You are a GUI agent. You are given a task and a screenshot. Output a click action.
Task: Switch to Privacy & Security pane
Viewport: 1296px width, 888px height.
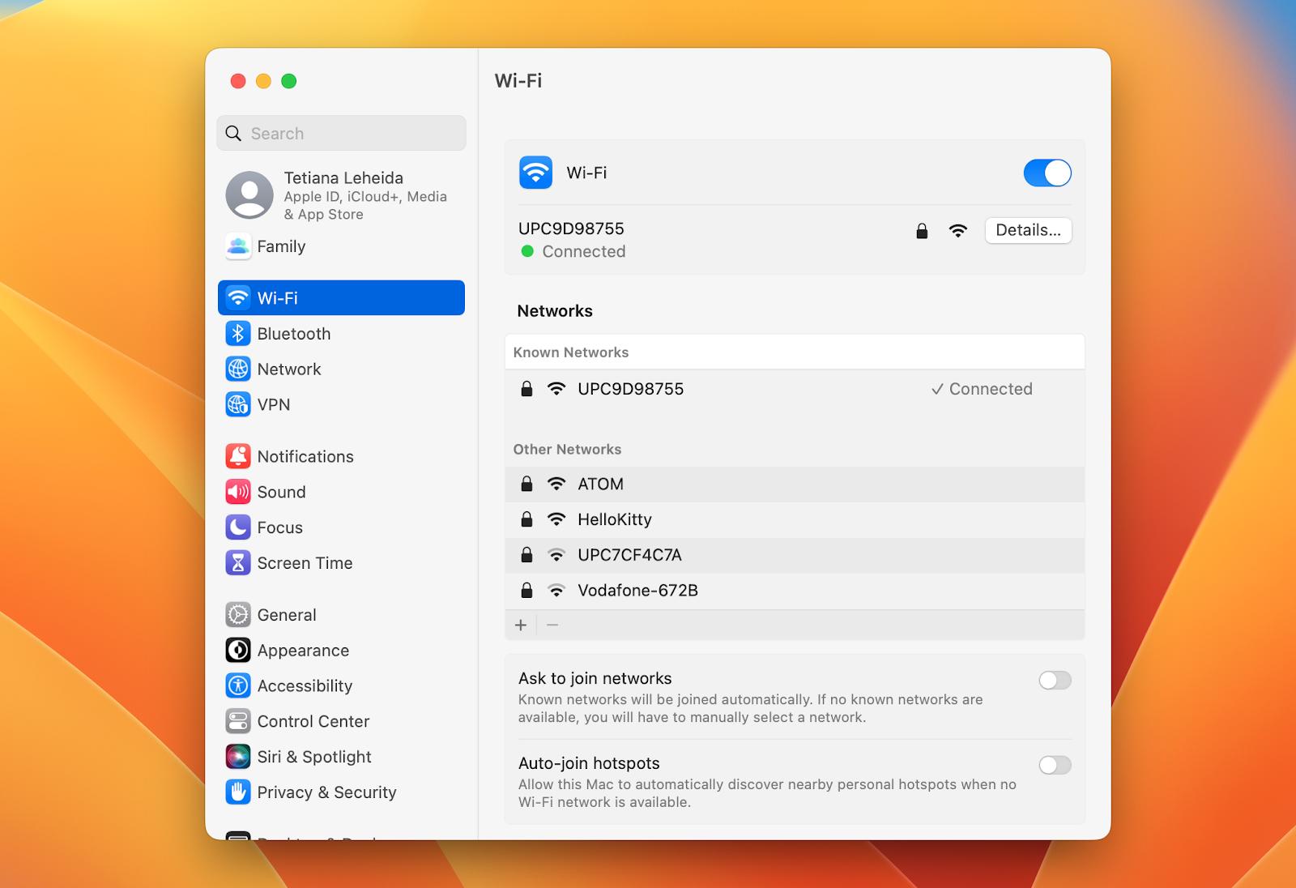(x=326, y=792)
